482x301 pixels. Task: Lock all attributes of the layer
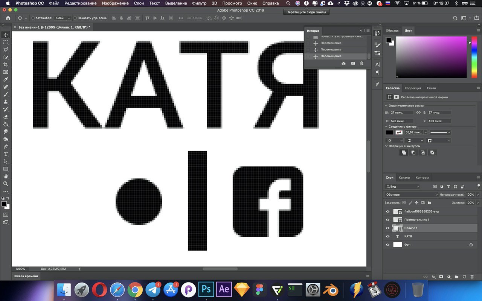[430, 203]
